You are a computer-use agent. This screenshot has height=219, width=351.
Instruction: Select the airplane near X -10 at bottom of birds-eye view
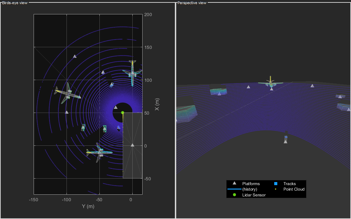click(99, 153)
